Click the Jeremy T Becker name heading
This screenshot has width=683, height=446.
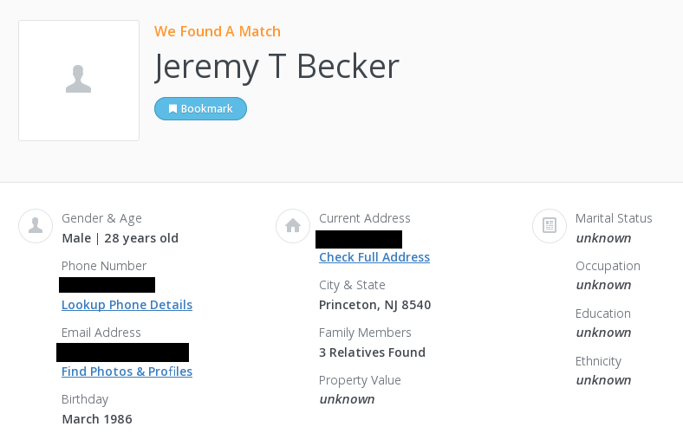(x=277, y=67)
